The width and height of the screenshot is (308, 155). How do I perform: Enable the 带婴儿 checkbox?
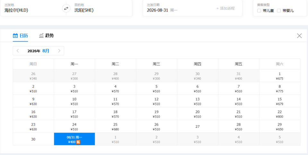[279, 11]
